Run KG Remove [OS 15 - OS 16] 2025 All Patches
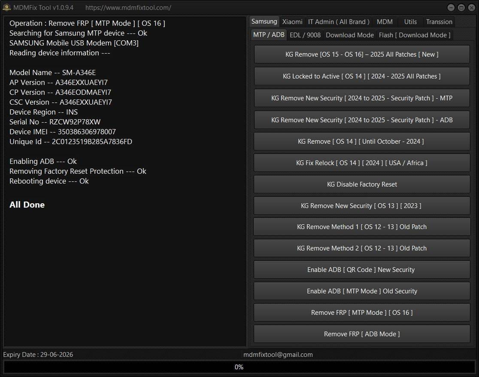 pos(361,54)
